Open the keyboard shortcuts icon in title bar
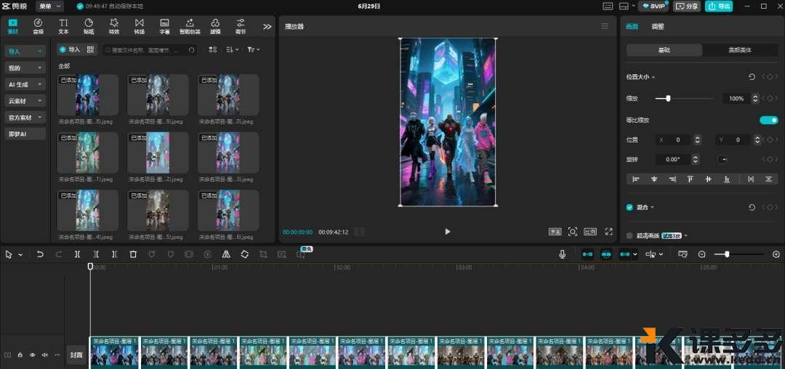 pyautogui.click(x=608, y=6)
